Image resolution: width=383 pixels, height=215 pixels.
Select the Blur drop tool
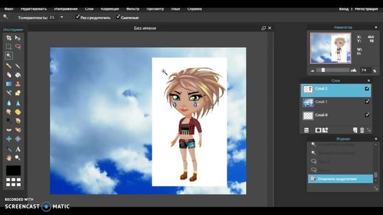point(9,103)
